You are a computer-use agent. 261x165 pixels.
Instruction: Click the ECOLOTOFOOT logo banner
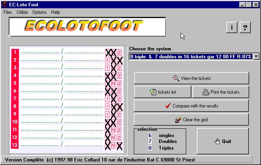coord(87,27)
